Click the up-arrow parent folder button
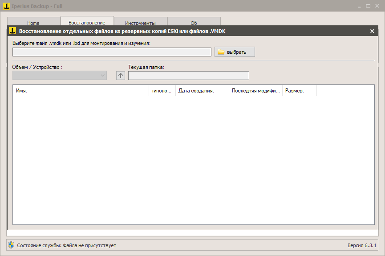This screenshot has width=385, height=256. point(121,76)
